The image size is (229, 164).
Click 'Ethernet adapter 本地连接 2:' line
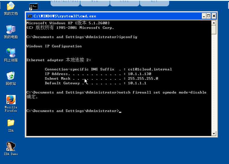[59, 60]
